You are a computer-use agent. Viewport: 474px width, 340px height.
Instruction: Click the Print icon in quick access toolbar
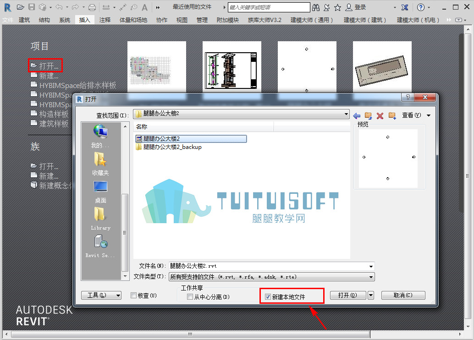point(92,7)
